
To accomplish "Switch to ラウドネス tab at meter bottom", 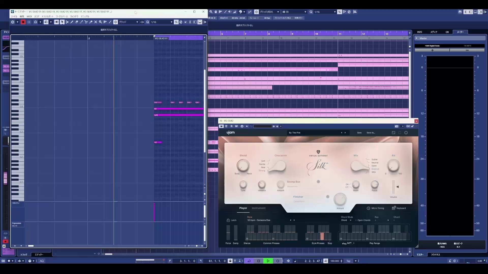I will click(435, 254).
